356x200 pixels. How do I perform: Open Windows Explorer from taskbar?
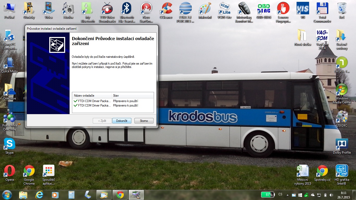coord(23,195)
